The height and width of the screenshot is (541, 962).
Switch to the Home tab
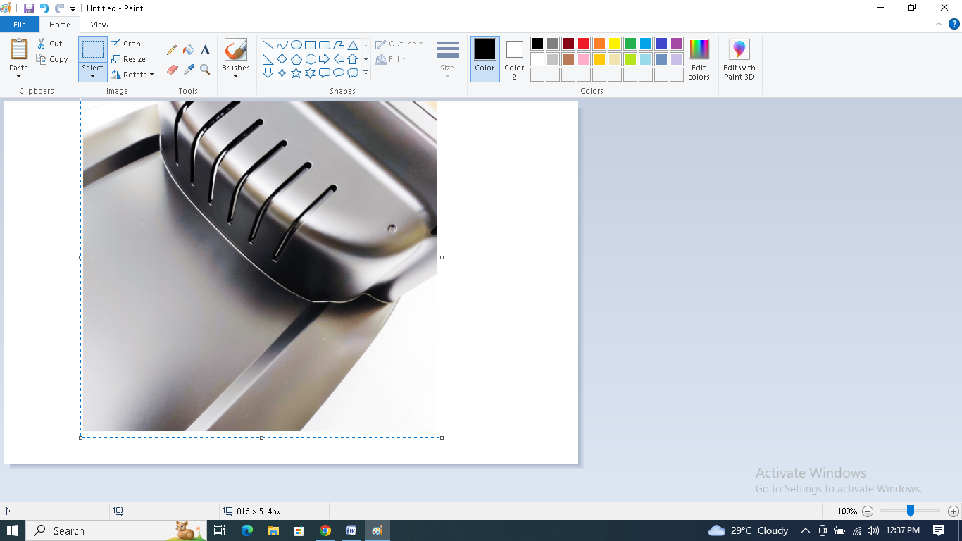pyautogui.click(x=60, y=25)
